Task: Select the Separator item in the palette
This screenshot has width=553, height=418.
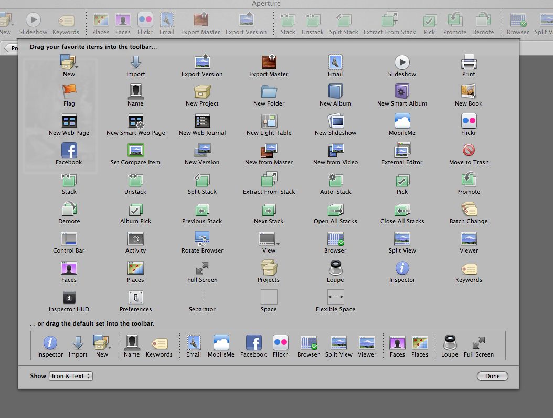Action: point(202,297)
